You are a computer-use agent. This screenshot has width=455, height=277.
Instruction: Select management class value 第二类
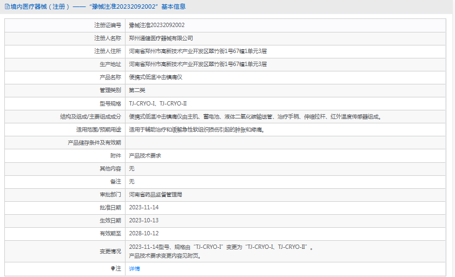click(x=137, y=90)
